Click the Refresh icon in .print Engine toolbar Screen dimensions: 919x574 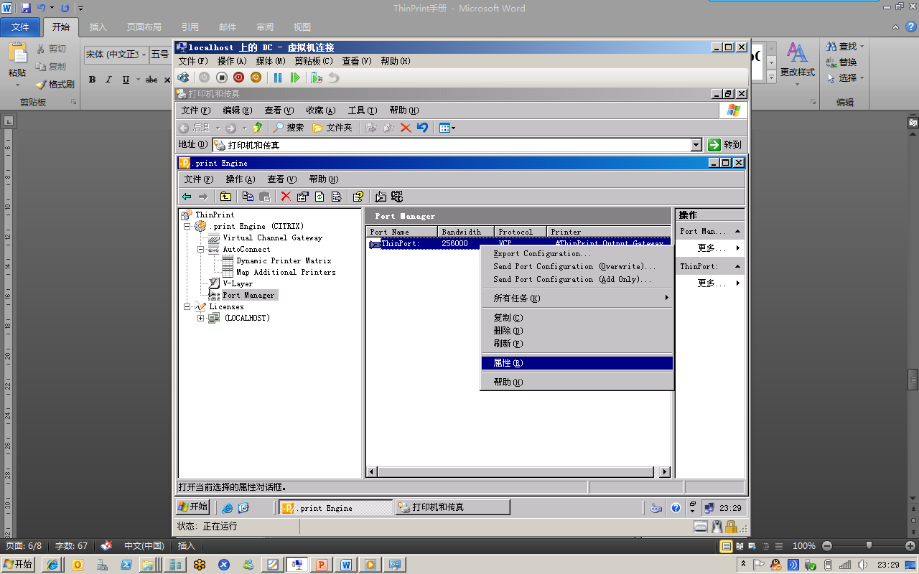pyautogui.click(x=319, y=197)
